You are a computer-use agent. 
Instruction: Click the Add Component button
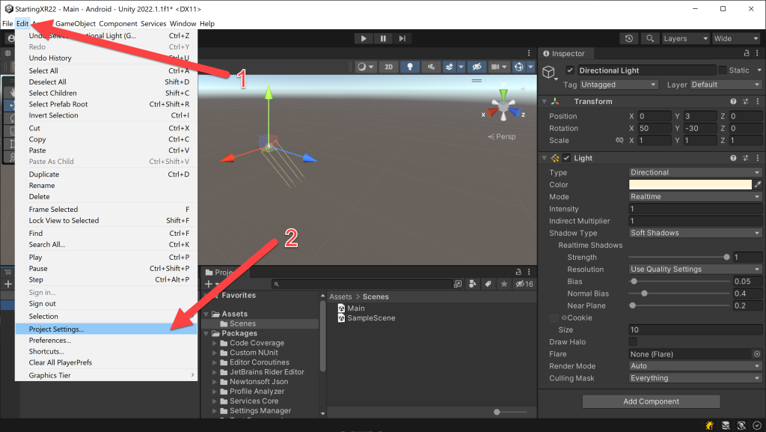pos(652,401)
